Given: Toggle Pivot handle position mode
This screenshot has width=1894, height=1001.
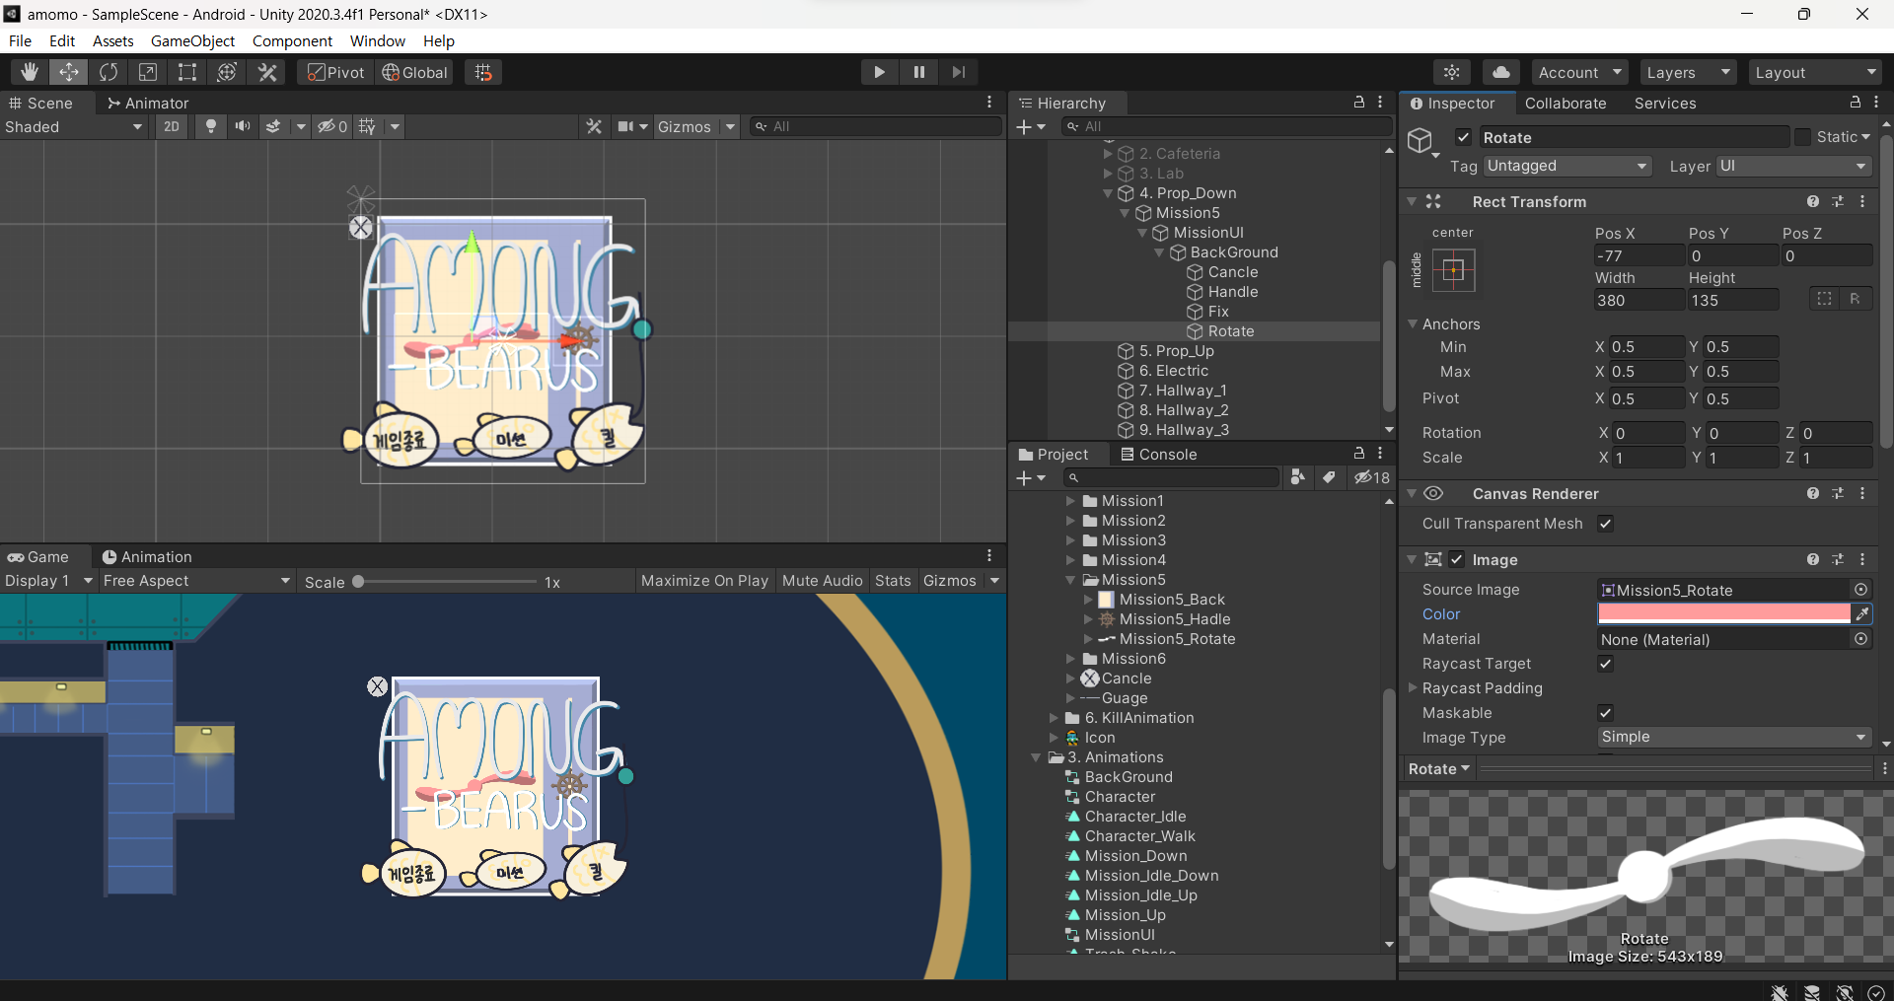Looking at the screenshot, I should click(335, 72).
